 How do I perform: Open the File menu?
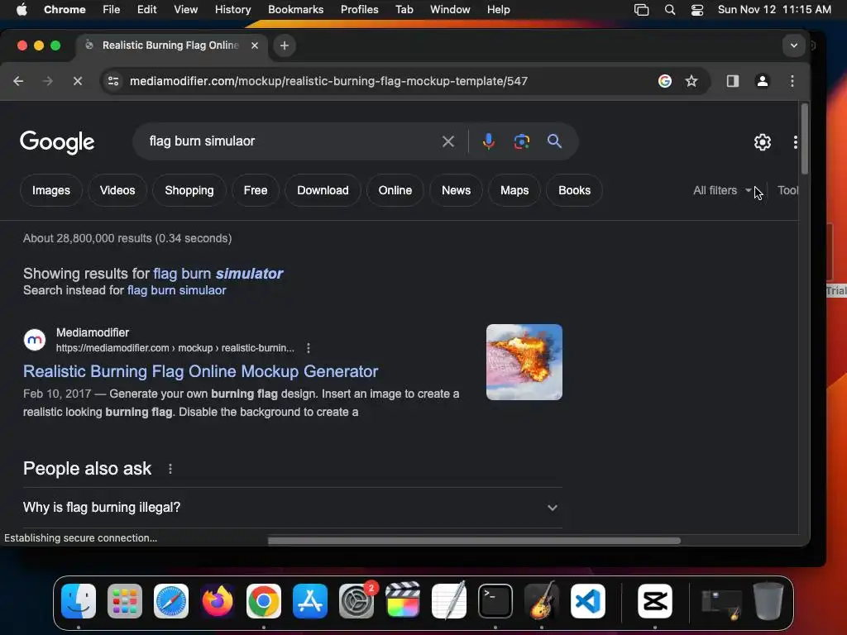coord(112,10)
